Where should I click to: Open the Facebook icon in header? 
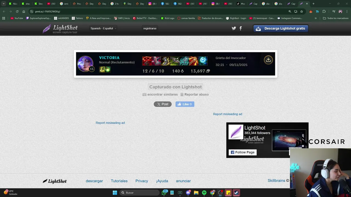(240, 28)
